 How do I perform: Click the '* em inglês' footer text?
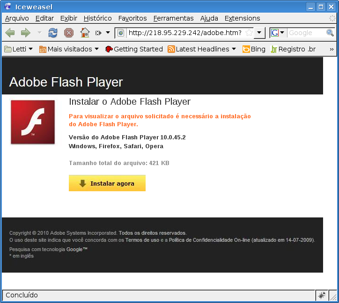pyautogui.click(x=22, y=256)
